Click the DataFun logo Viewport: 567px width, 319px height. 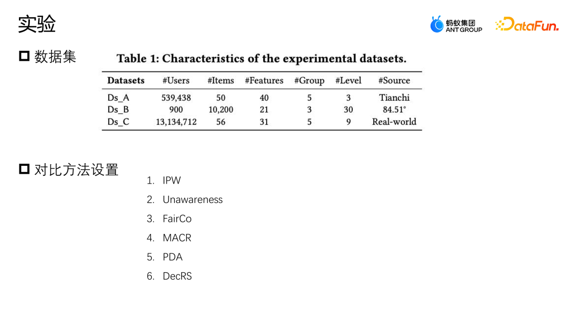527,25
